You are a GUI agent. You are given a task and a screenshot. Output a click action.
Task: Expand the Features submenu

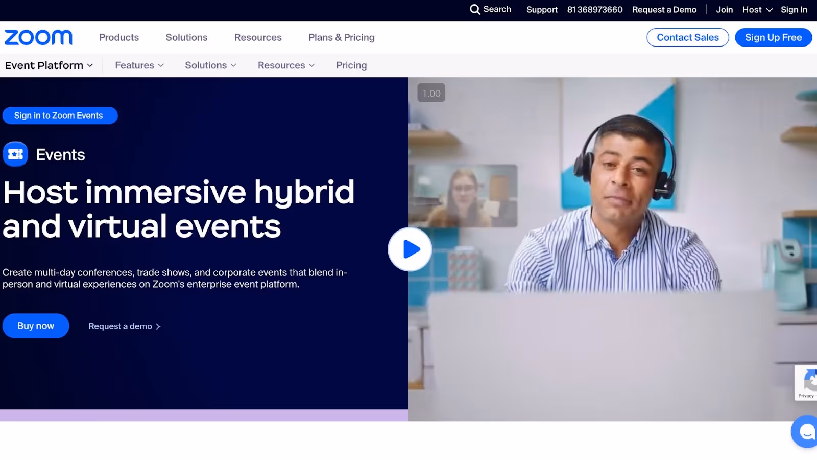(139, 65)
